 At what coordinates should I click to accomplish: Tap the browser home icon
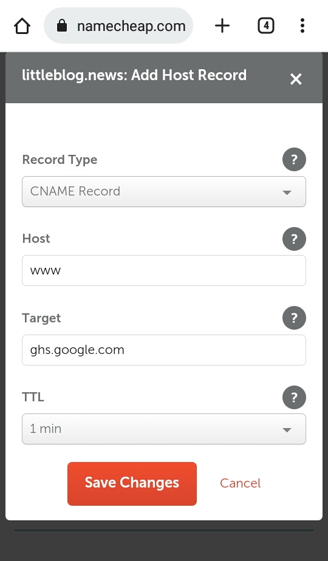point(22,25)
